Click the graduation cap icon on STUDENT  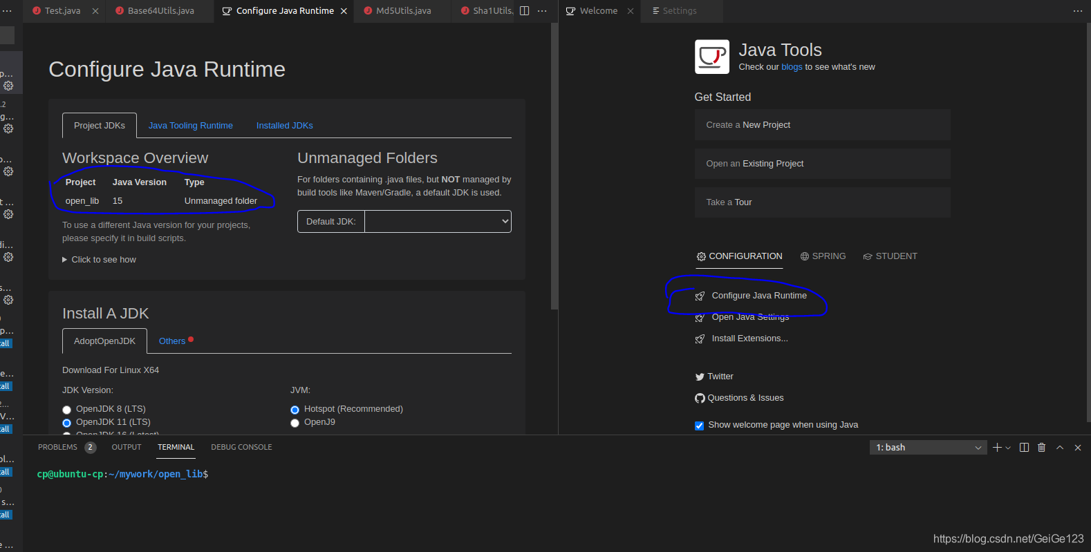point(868,256)
